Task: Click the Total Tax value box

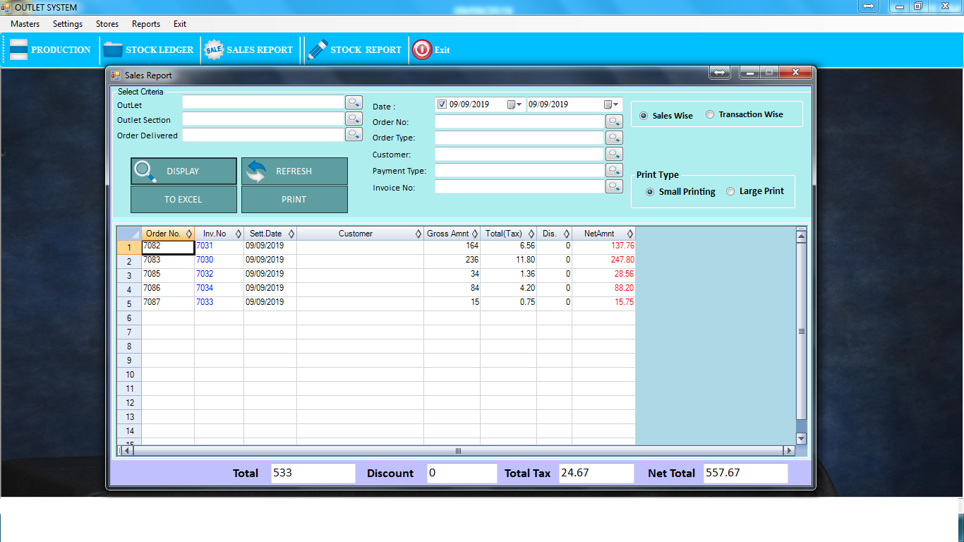Action: pyautogui.click(x=596, y=473)
